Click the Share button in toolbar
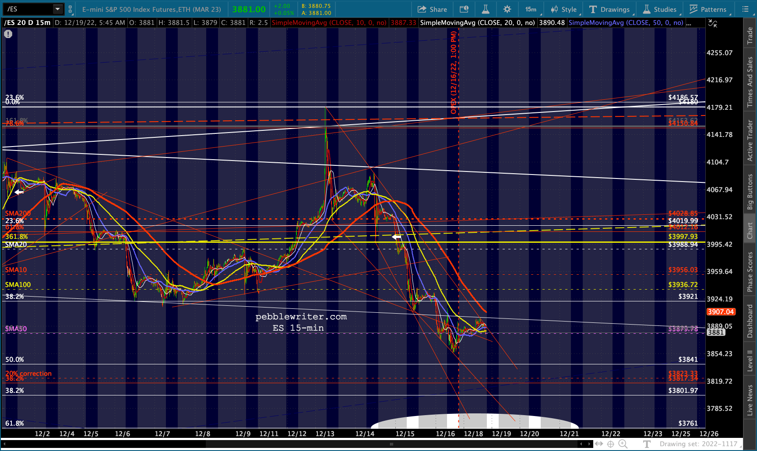Screen dimensions: 757x451 (x=432, y=9)
